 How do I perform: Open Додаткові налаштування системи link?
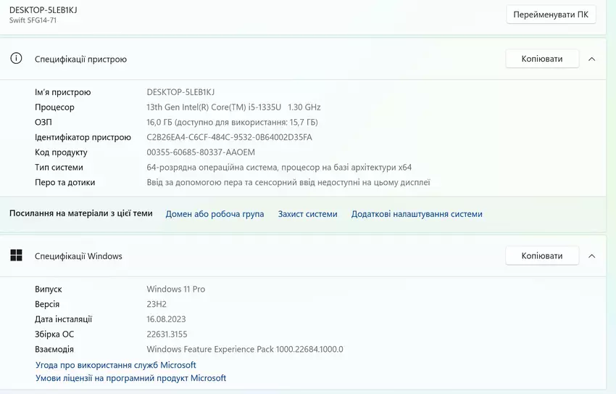tap(417, 214)
